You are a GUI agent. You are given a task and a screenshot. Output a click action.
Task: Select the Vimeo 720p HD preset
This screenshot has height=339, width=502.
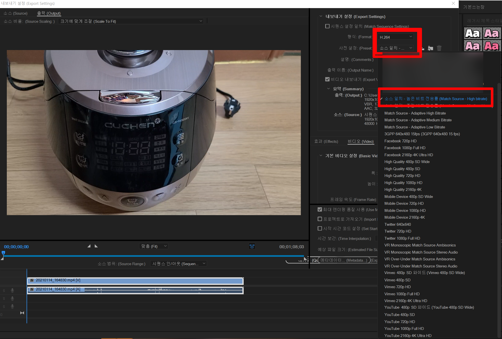(x=397, y=287)
